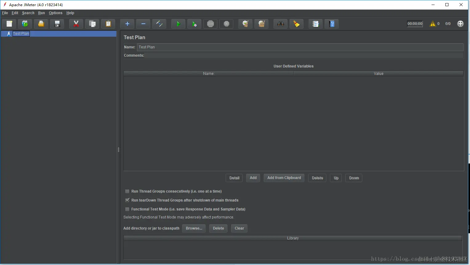Screen dimensions: 470x265
Task: Click the Up button
Action: [x=336, y=178]
